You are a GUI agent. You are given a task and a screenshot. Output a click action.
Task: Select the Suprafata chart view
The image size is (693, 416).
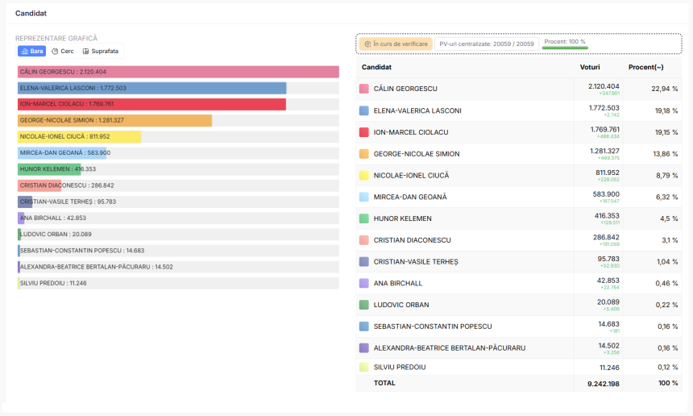point(101,52)
